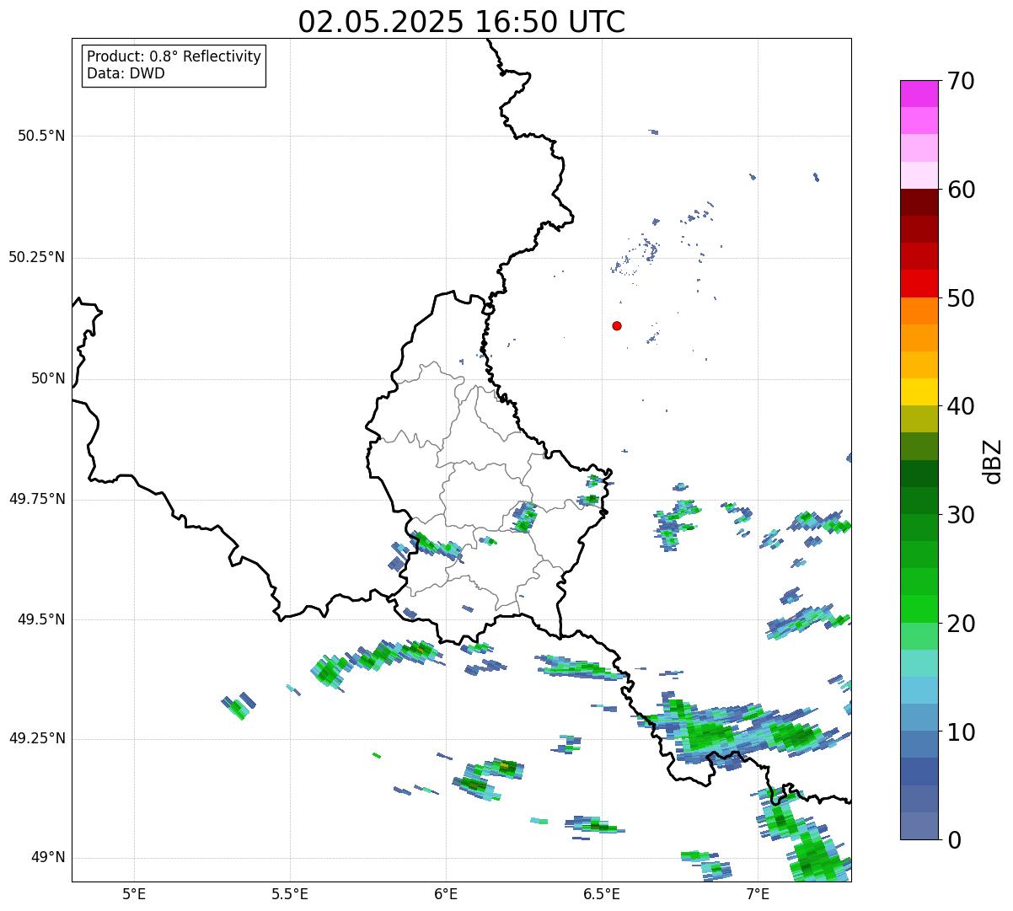Screen dimensions: 1013x911
Task: Click the plot title 02.05.2025 16:50 UTC
Action: [462, 22]
